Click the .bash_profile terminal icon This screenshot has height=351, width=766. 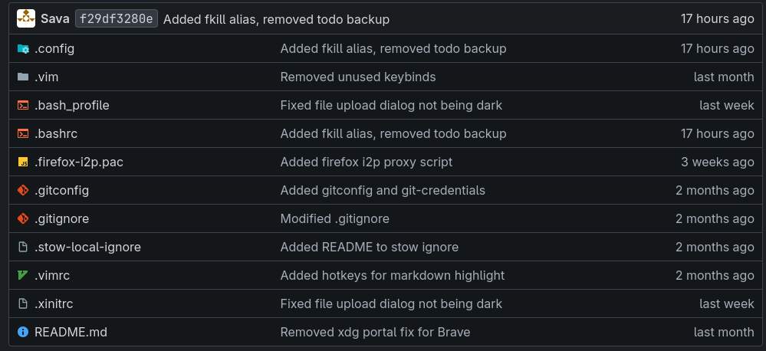23,105
